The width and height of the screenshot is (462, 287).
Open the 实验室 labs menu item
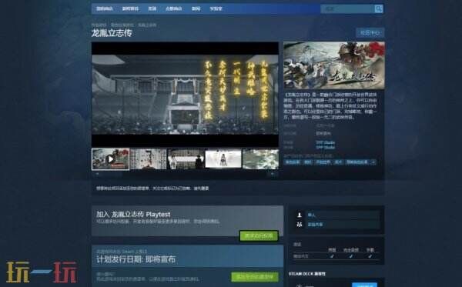tap(216, 8)
